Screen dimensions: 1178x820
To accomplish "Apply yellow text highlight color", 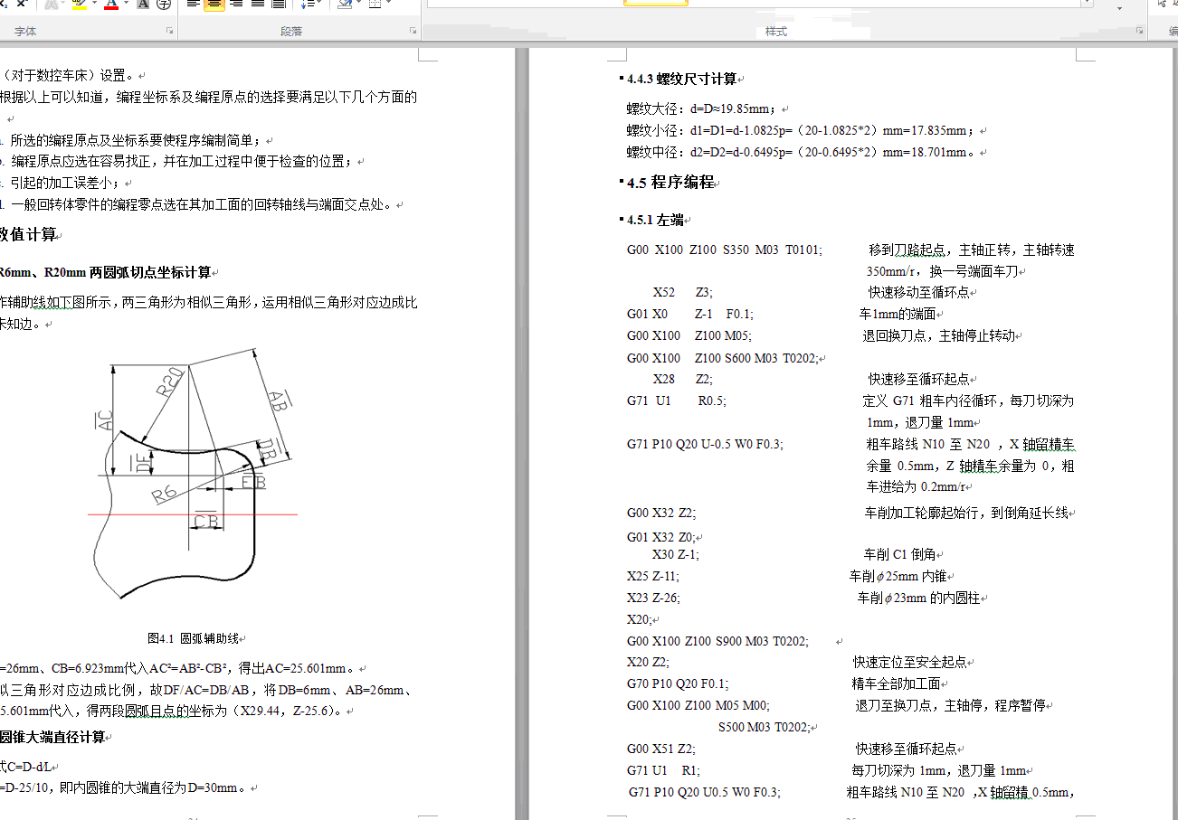I will [x=78, y=5].
